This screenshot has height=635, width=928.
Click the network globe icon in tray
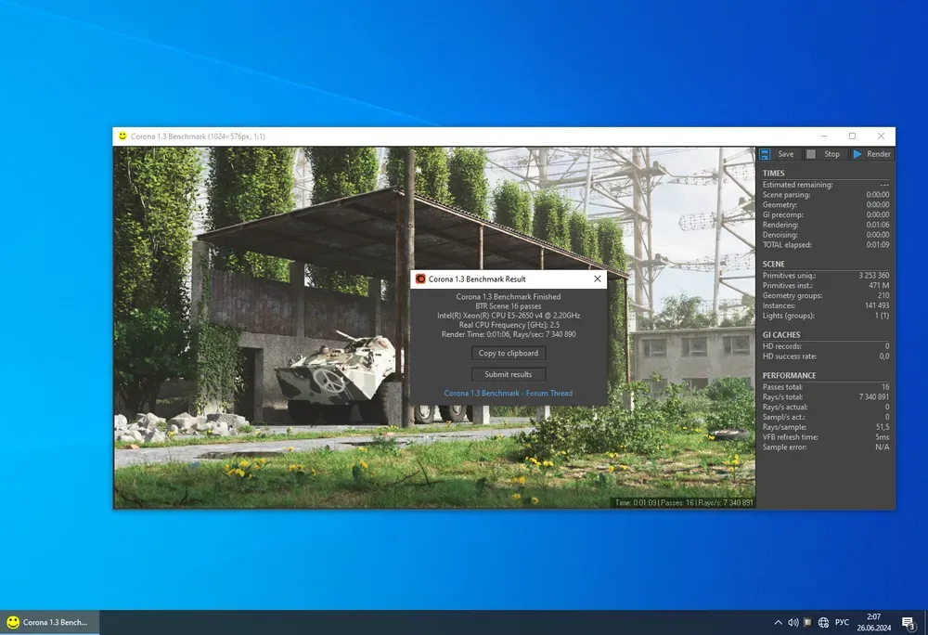point(823,622)
